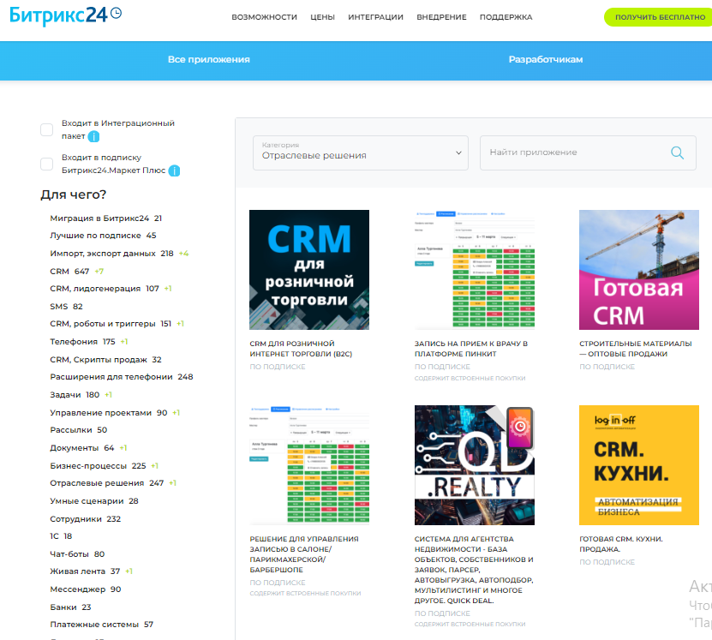Screen dimensions: 712x640
Task: Open CRM. КУХНИ. yellow thumbnail
Action: click(639, 465)
